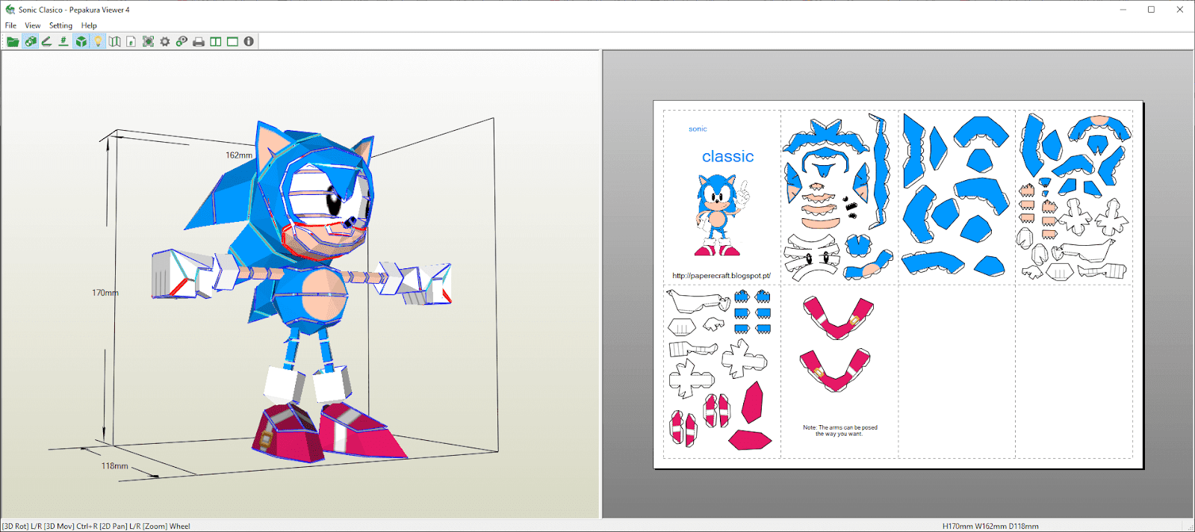The image size is (1195, 532).
Task: Click the Pepakura app icon in title bar
Action: point(10,10)
